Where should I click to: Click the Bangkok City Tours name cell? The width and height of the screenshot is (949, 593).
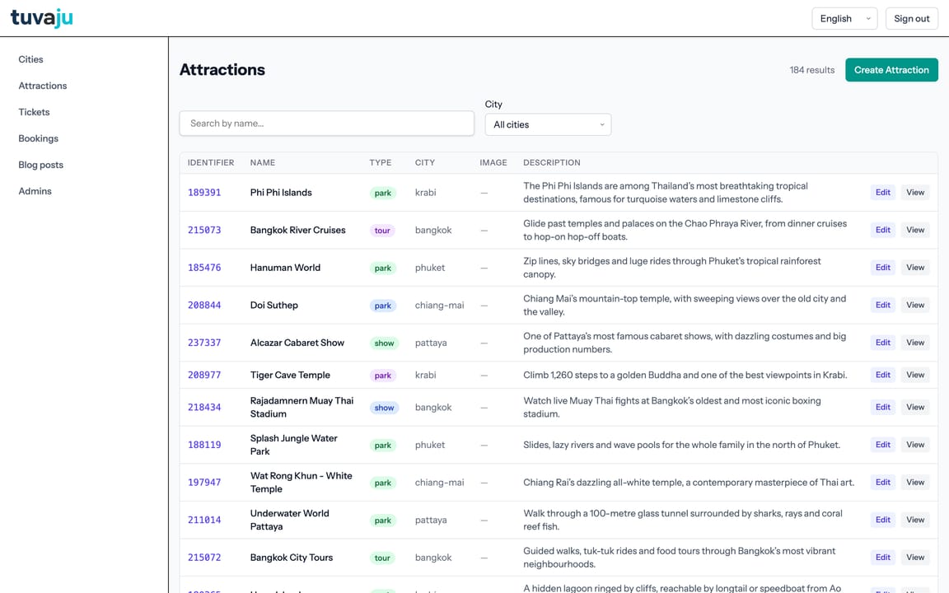(x=292, y=558)
